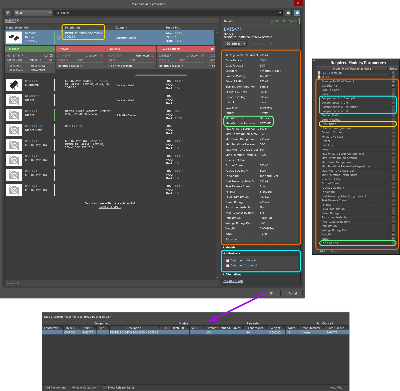Filter the Weight column
Image resolution: width=400 pixels, height=391 pixels.
point(283,328)
